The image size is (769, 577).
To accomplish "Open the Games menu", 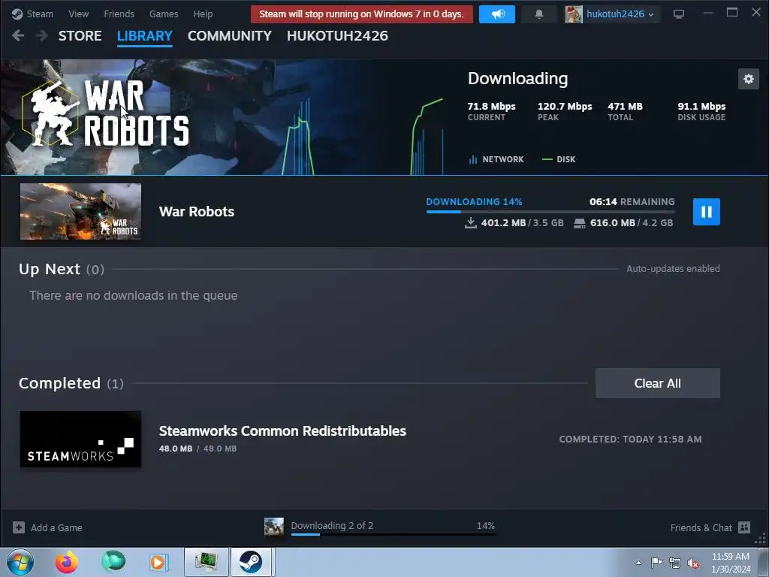I will [164, 14].
